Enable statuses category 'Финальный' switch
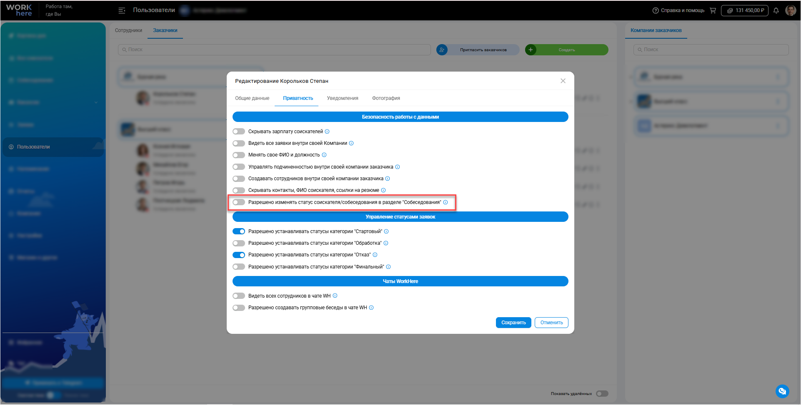 239,267
